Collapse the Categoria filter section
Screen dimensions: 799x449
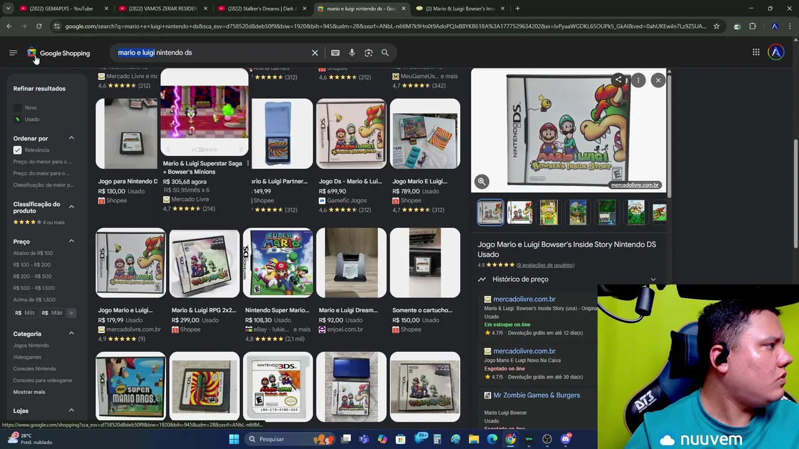pyautogui.click(x=71, y=333)
